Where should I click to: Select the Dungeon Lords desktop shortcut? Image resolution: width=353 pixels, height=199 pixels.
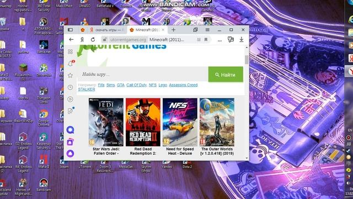click(44, 95)
